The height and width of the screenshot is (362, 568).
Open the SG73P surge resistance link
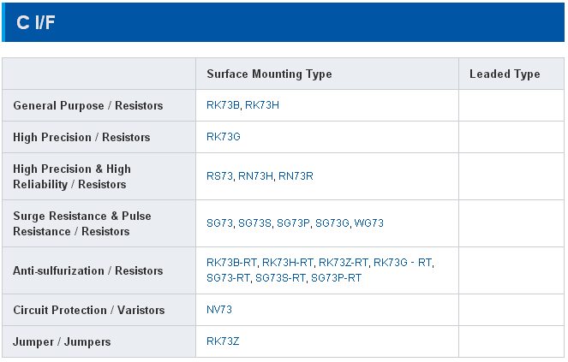[293, 223]
